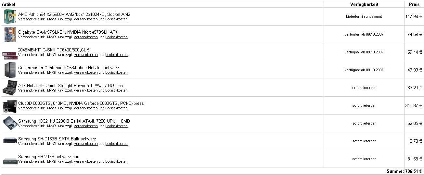The height and width of the screenshot is (175, 424).
Task: Click the Preis column header
Action: coord(414,4)
